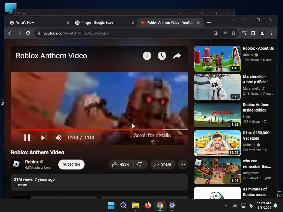Click 'Roblox - About Us' title link
This screenshot has height=212, width=283.
coord(258,48)
